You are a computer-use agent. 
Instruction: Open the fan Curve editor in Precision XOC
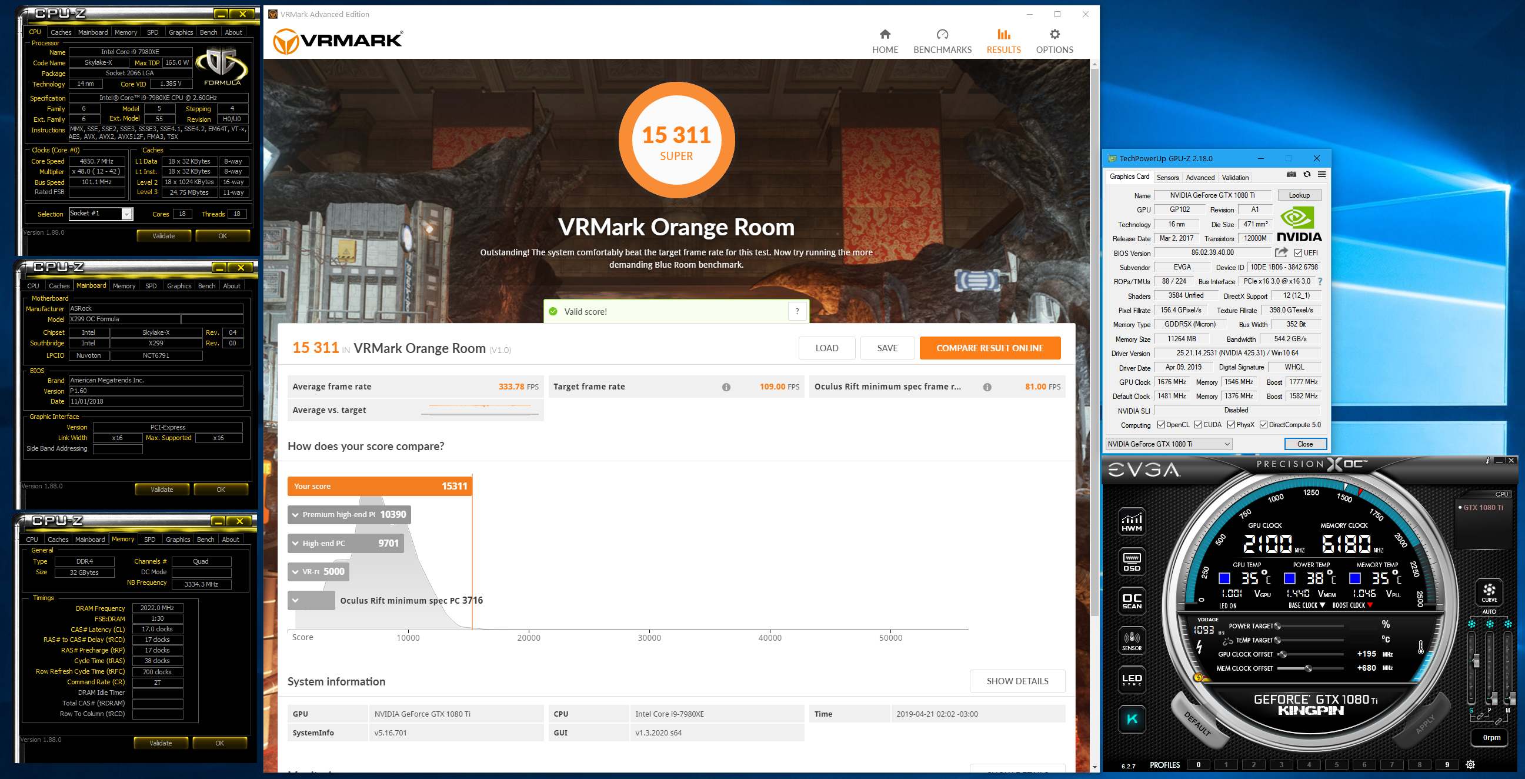pos(1490,592)
